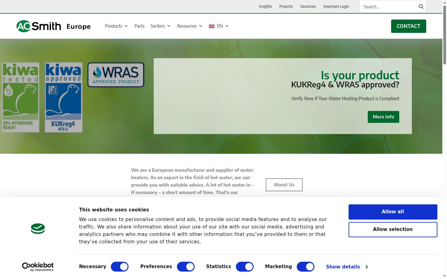447x279 pixels.
Task: Open the AO Smith Europe logo homepage
Action: 53,26
